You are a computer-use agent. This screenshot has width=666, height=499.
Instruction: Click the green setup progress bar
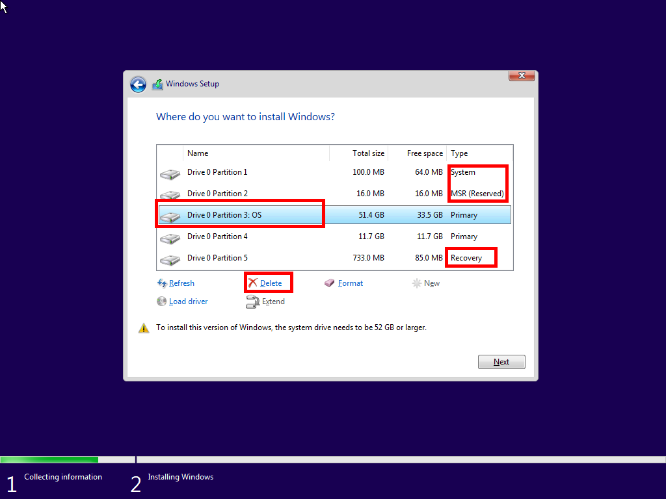(x=49, y=459)
